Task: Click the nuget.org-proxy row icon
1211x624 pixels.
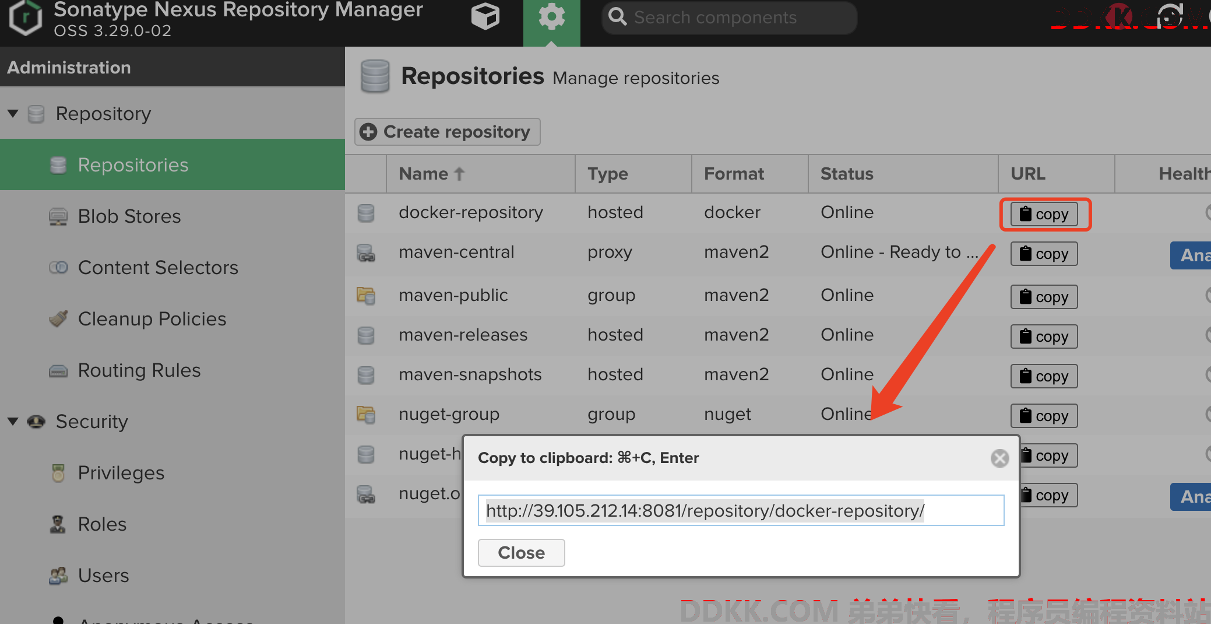Action: pos(366,495)
